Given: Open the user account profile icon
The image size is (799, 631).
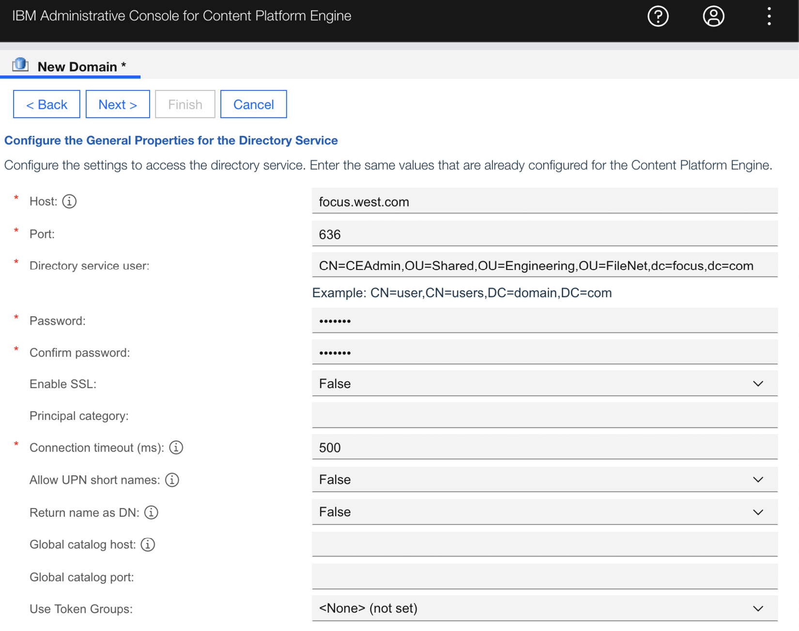Looking at the screenshot, I should [713, 16].
